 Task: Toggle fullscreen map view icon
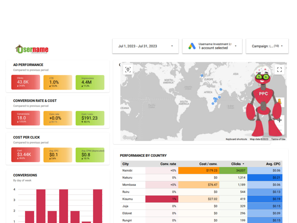tap(279, 70)
